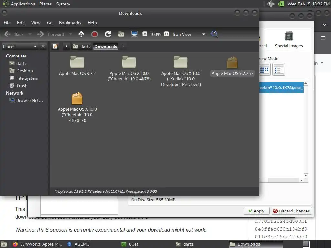Screen dimensions: 331x248
Task: Choose icon grid view mode in AQEMU
Action: [x=265, y=69]
